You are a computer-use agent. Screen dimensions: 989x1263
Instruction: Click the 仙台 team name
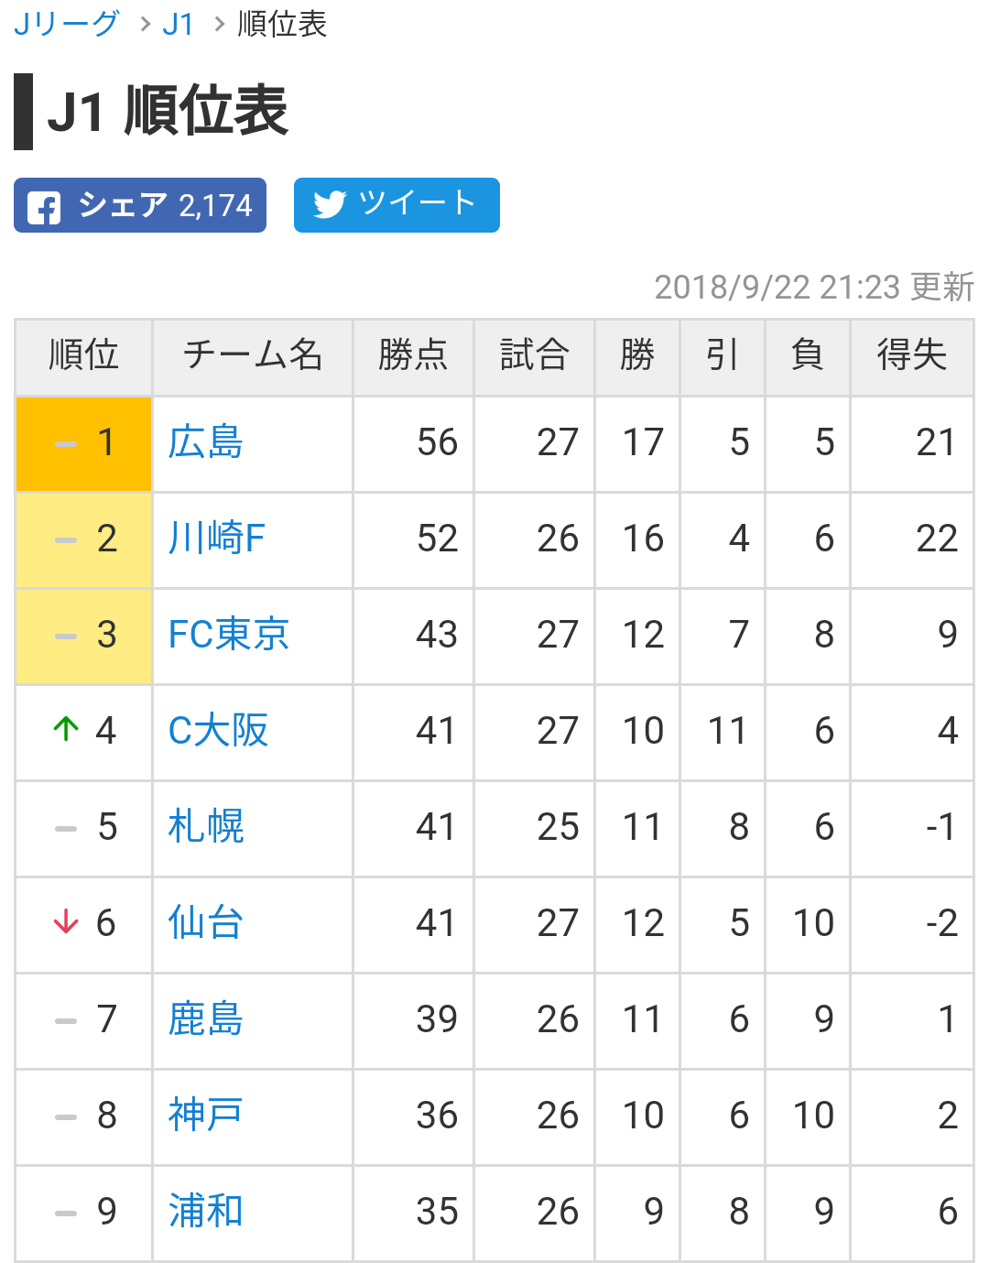[x=206, y=924]
